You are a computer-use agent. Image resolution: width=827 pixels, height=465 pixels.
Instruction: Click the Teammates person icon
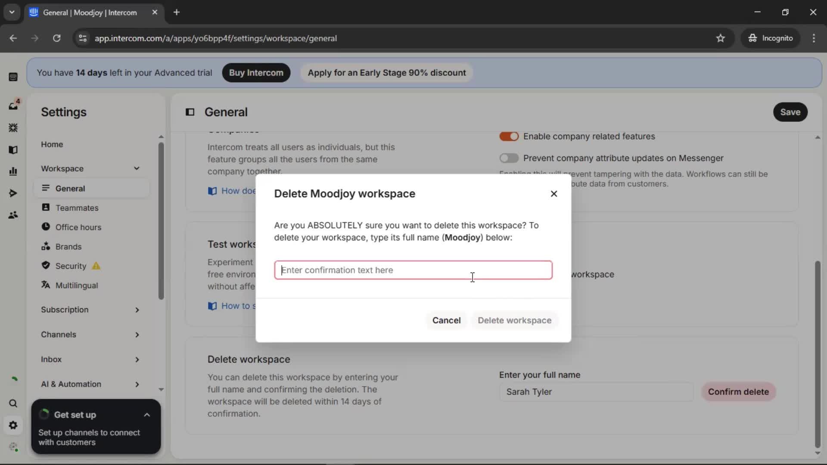pyautogui.click(x=46, y=207)
